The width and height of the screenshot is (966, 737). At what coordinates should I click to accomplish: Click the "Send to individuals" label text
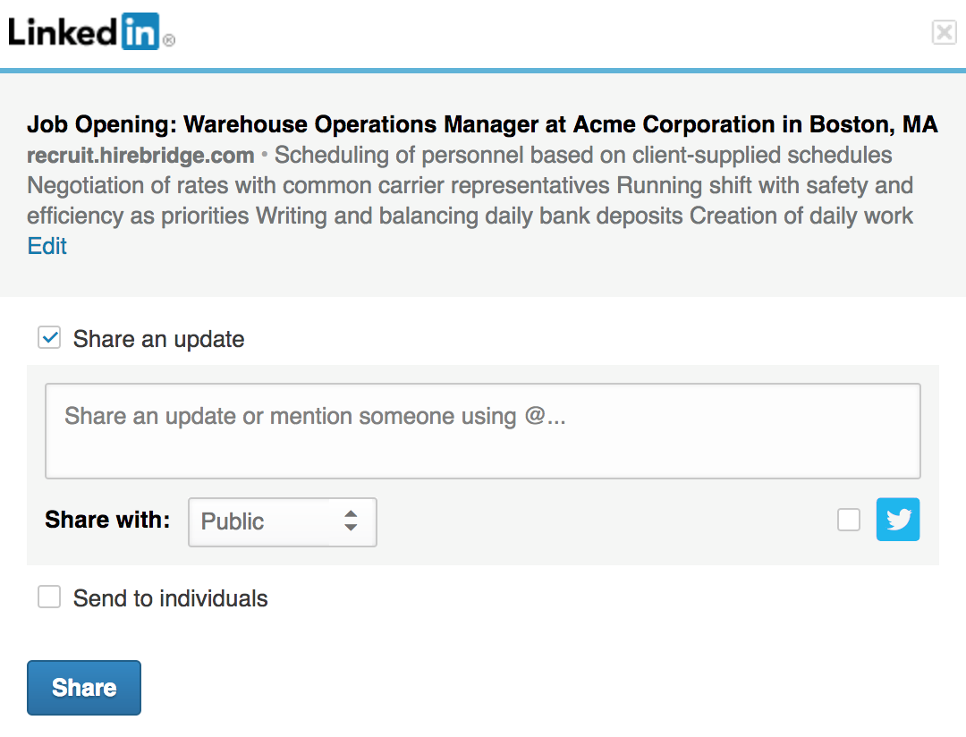pyautogui.click(x=170, y=598)
